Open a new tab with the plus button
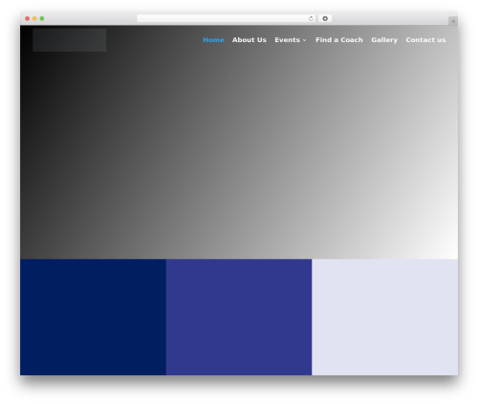The height and width of the screenshot is (404, 478). coord(453,21)
